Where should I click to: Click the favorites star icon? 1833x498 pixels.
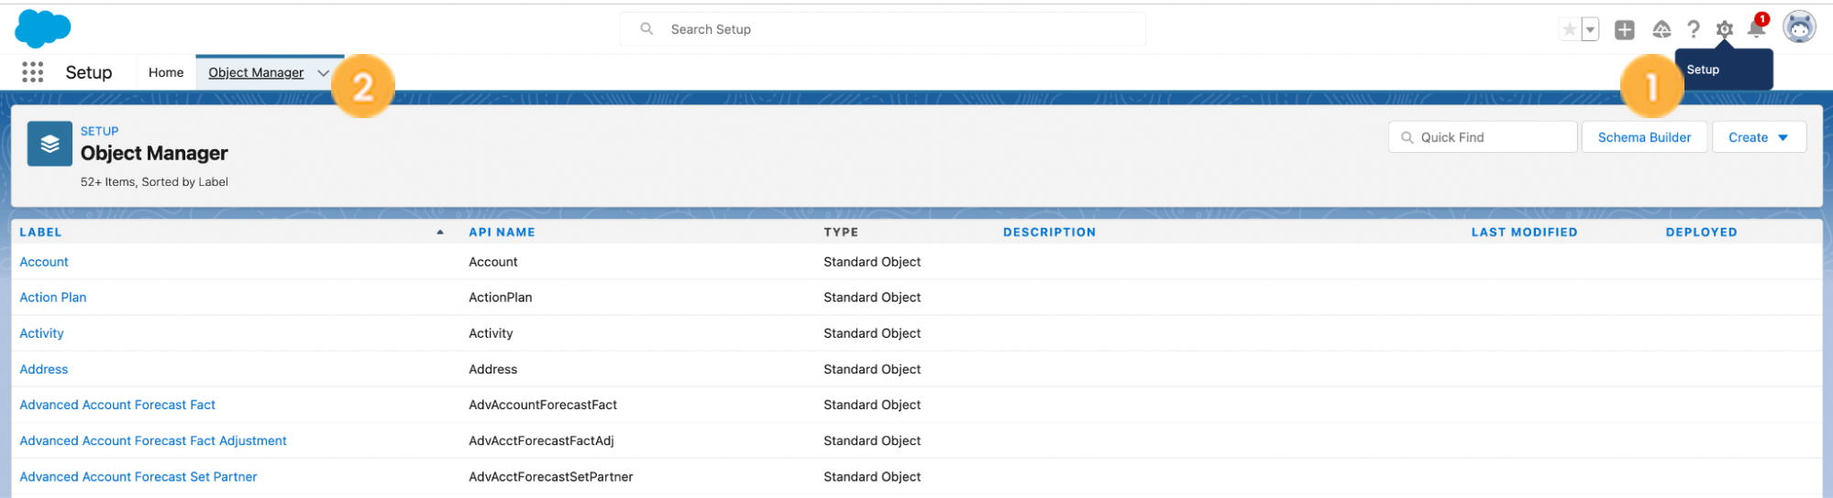click(x=1569, y=29)
